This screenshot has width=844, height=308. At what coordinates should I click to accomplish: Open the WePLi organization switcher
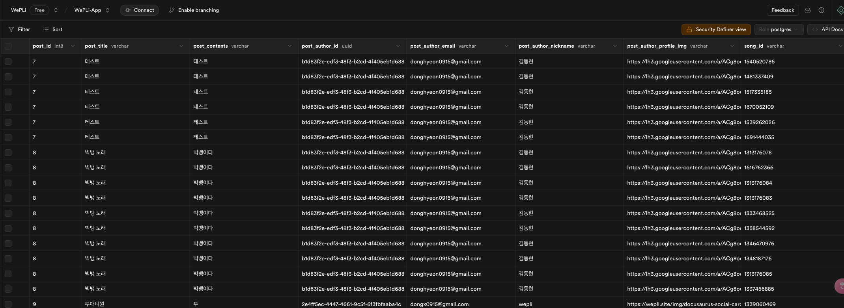[x=56, y=10]
